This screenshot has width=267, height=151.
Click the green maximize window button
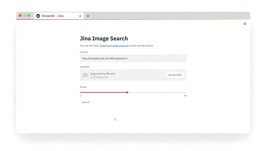(29, 16)
